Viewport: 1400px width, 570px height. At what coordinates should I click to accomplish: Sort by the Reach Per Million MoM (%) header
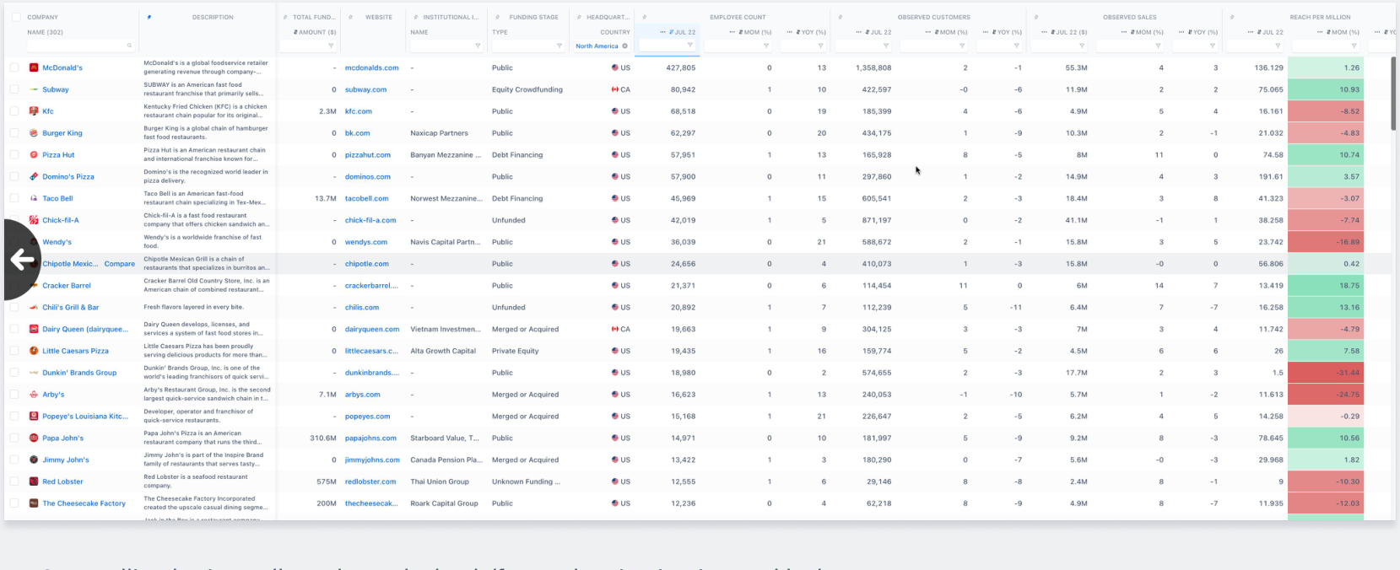(1343, 32)
